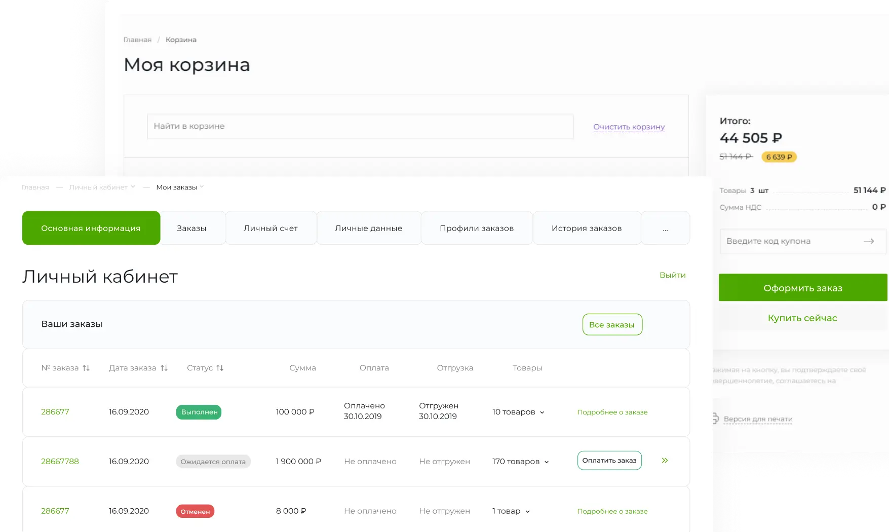Viewport: 889px width, 532px height.
Task: Pay order 28667788 via Оплатить заказ
Action: click(x=609, y=460)
